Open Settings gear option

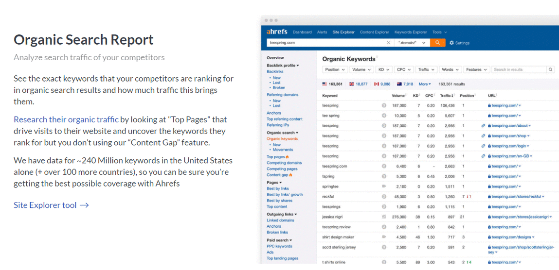point(460,43)
